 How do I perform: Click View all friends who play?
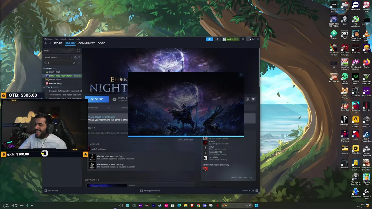[x=241, y=177]
